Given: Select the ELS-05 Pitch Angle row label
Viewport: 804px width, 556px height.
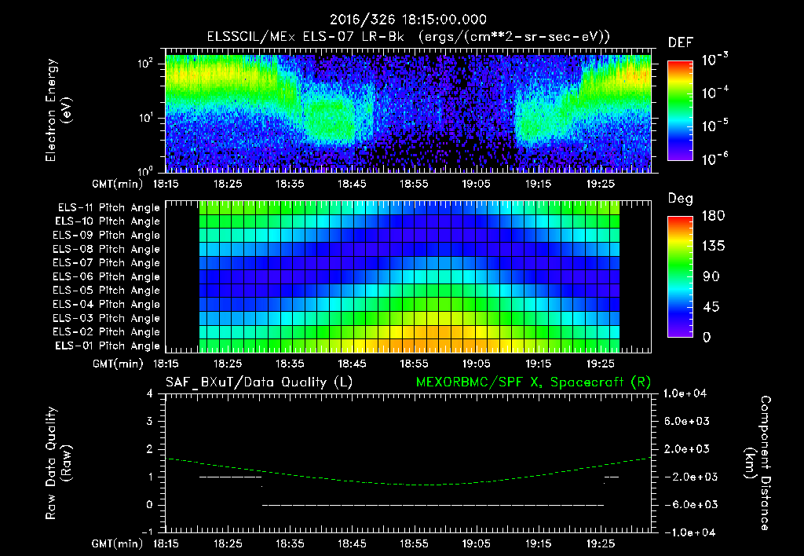Looking at the screenshot, I should click(107, 291).
